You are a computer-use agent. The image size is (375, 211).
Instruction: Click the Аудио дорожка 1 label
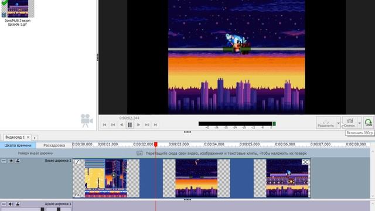pos(58,204)
